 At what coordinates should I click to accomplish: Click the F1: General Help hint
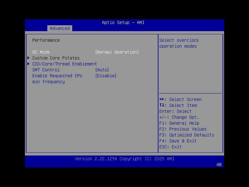tap(179, 123)
